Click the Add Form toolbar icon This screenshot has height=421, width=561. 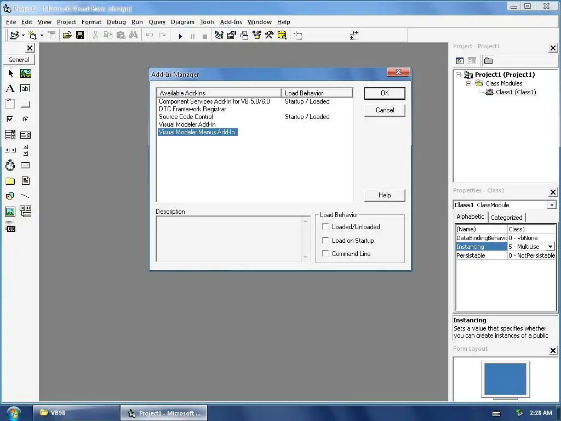(x=32, y=35)
